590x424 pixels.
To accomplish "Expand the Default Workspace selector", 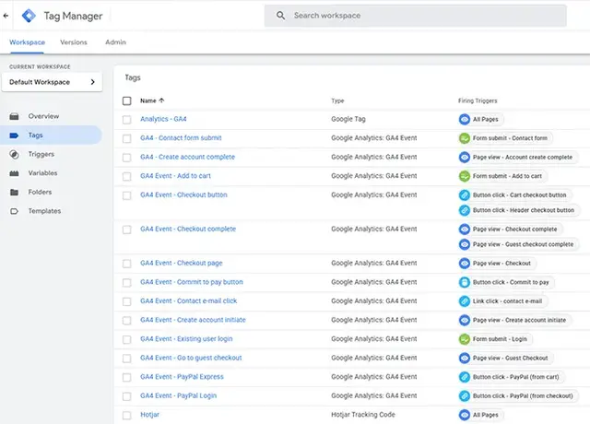I will pos(52,82).
